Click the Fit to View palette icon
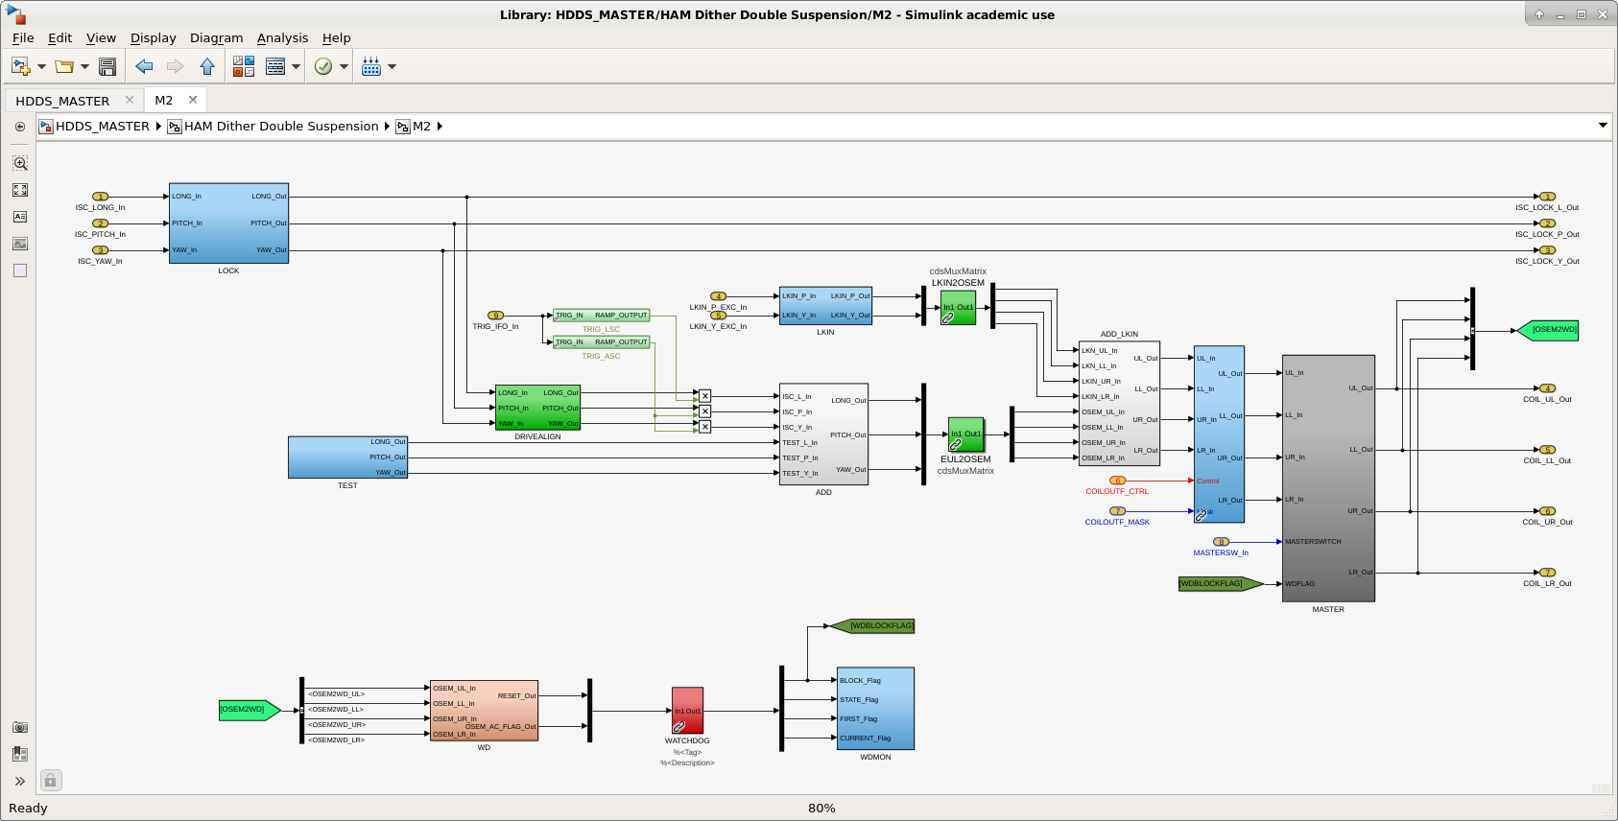 (x=20, y=190)
